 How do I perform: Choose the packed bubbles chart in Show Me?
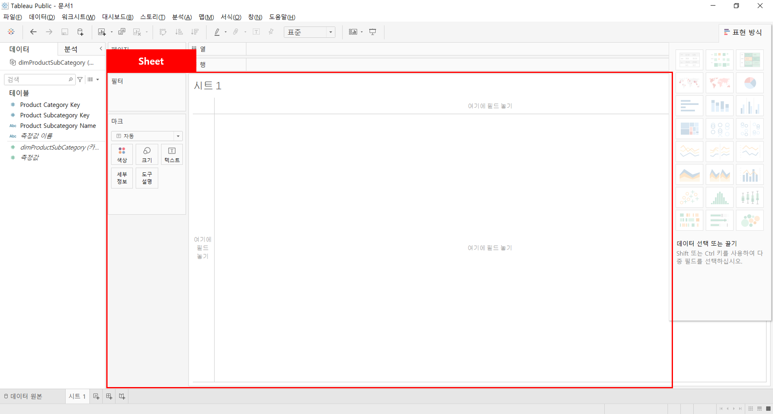(750, 220)
